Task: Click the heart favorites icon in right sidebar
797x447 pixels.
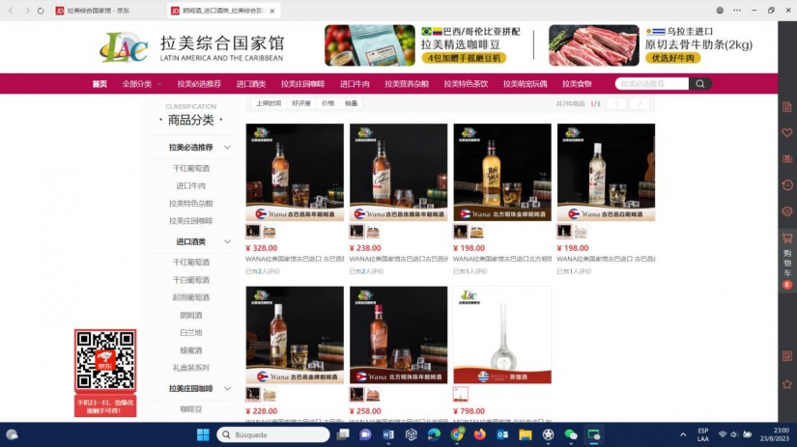Action: point(786,133)
